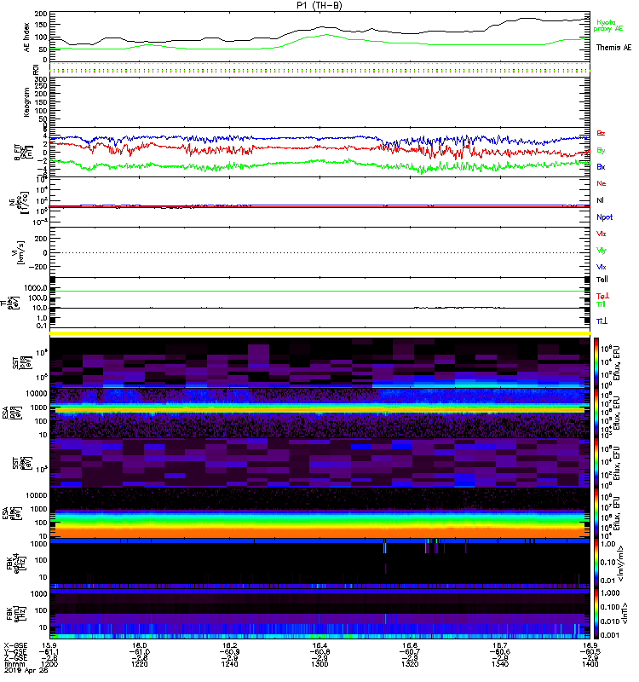Click the plot title "P1 (TH-B)"
The height and width of the screenshot is (682, 639).
tap(319, 5)
